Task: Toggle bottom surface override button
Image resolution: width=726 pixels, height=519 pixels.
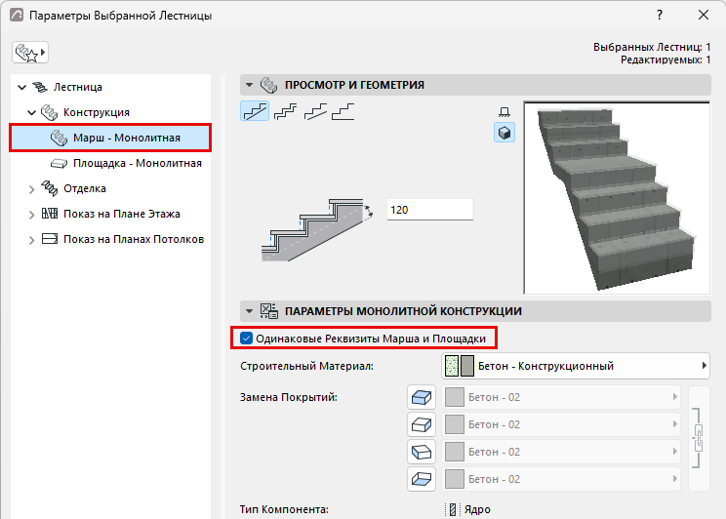Action: point(422,479)
